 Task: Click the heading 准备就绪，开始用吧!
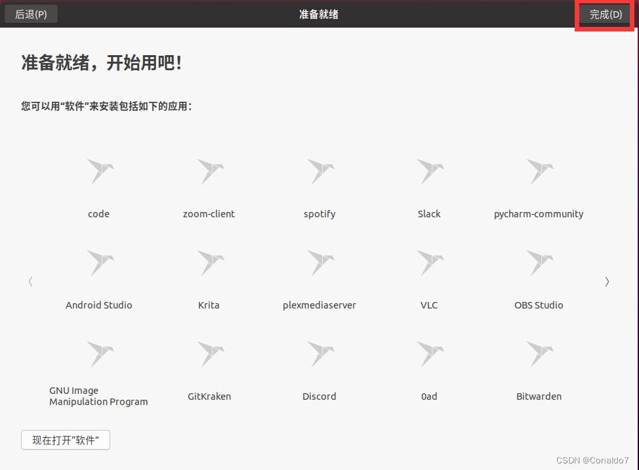102,63
